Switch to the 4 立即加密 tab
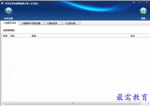The height and width of the screenshot is (106, 150). tap(71, 23)
